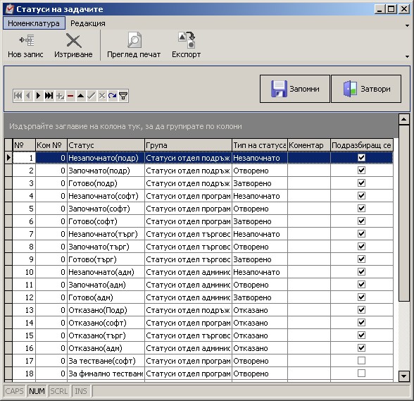Open the Номенклатура menu
Viewport: 414px width, 401px height.
(34, 23)
